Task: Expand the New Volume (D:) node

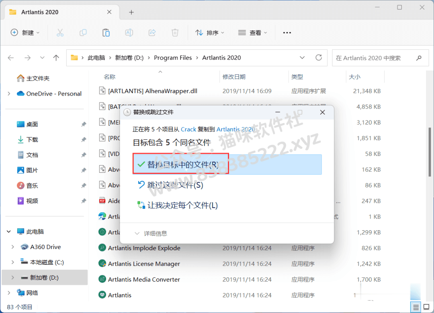Action: [13, 277]
